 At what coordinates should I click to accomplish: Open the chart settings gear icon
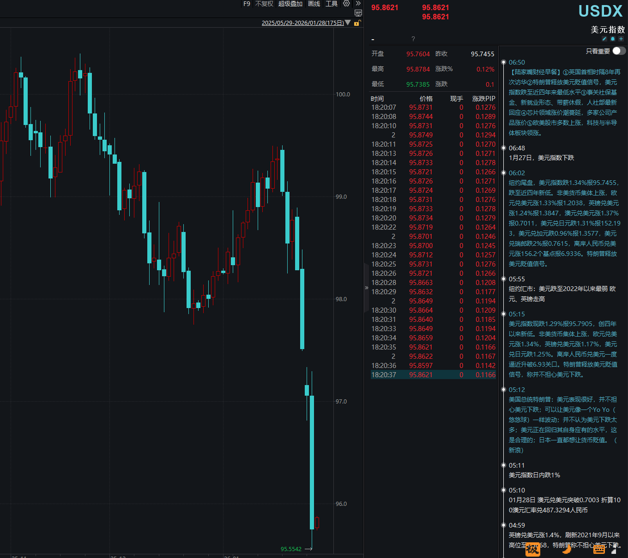click(346, 4)
